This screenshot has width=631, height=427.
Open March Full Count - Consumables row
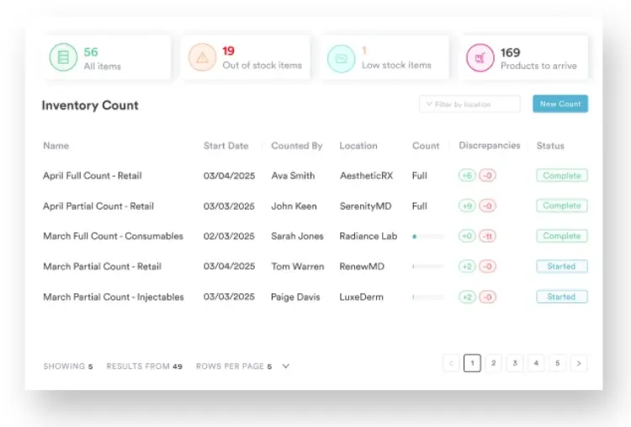point(315,236)
